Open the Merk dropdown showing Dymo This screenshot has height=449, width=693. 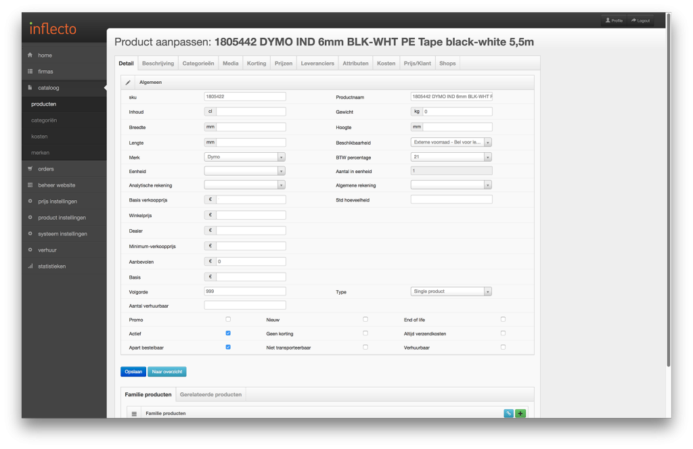click(x=244, y=157)
